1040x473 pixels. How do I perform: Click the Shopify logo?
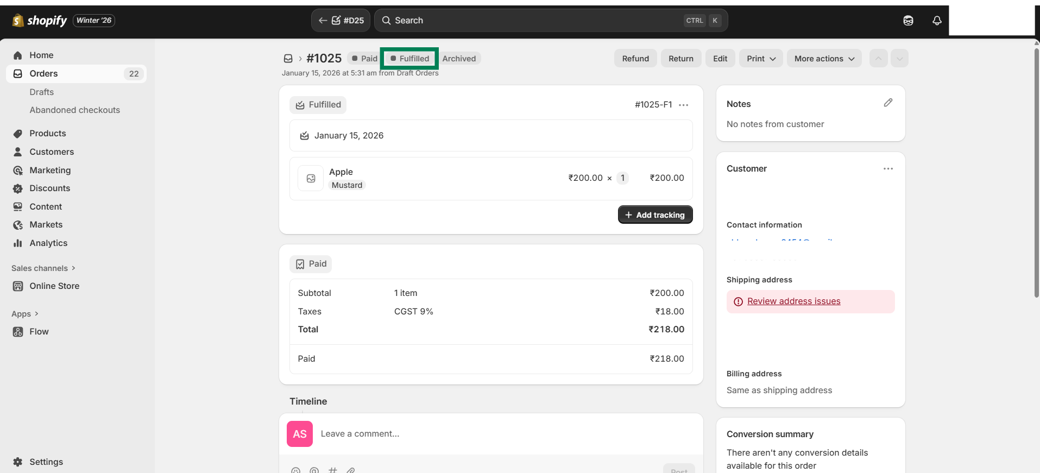[x=40, y=21]
